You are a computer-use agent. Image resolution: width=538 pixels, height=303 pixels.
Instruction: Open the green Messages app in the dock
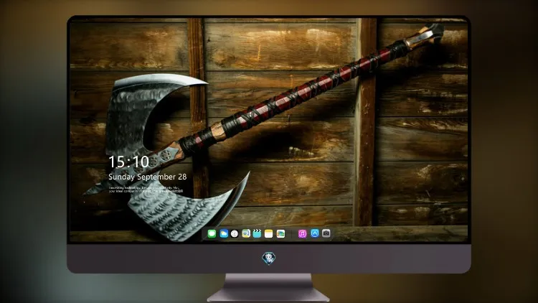[212, 234]
